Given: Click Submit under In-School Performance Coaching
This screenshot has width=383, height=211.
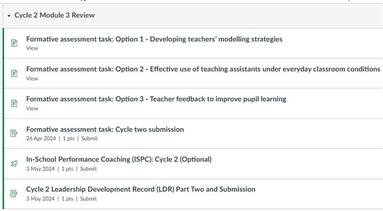Looking at the screenshot, I should click(88, 169).
